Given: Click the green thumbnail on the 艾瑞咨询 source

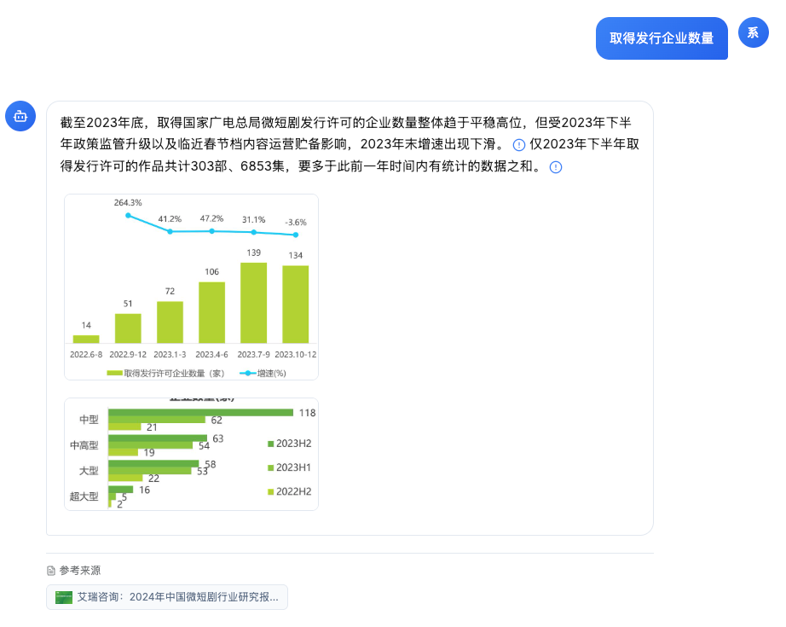Looking at the screenshot, I should [x=64, y=597].
